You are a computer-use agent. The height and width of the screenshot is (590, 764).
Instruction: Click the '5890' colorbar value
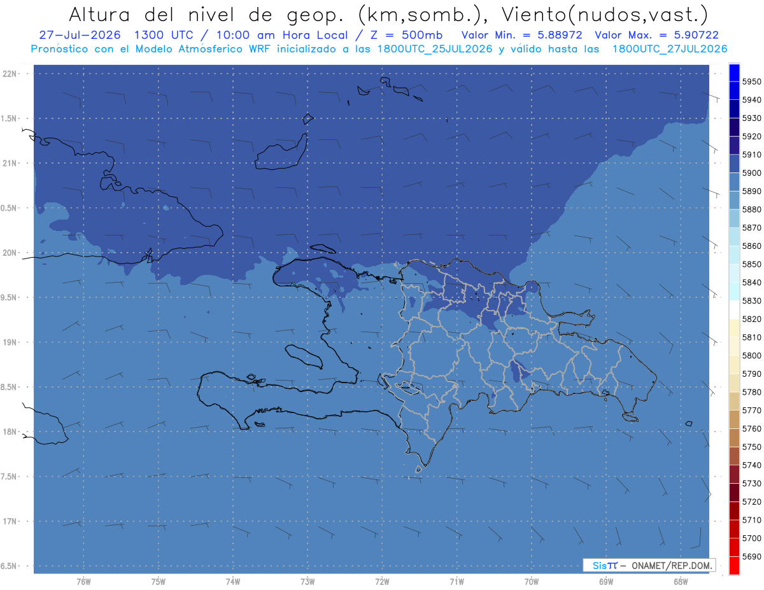752,191
